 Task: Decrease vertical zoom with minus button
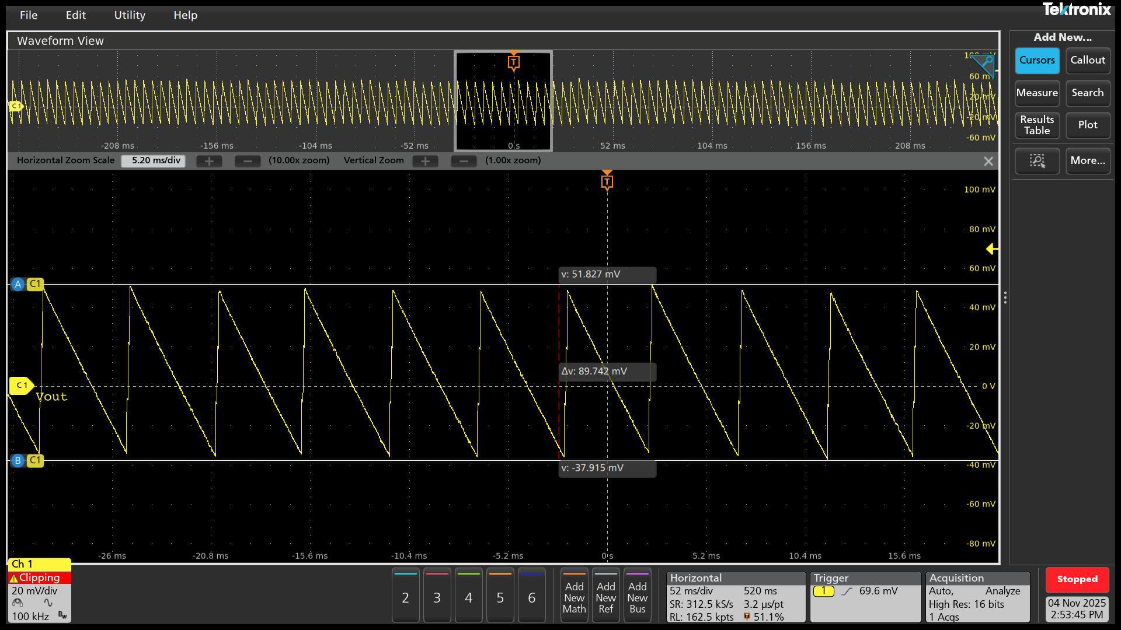coord(464,161)
